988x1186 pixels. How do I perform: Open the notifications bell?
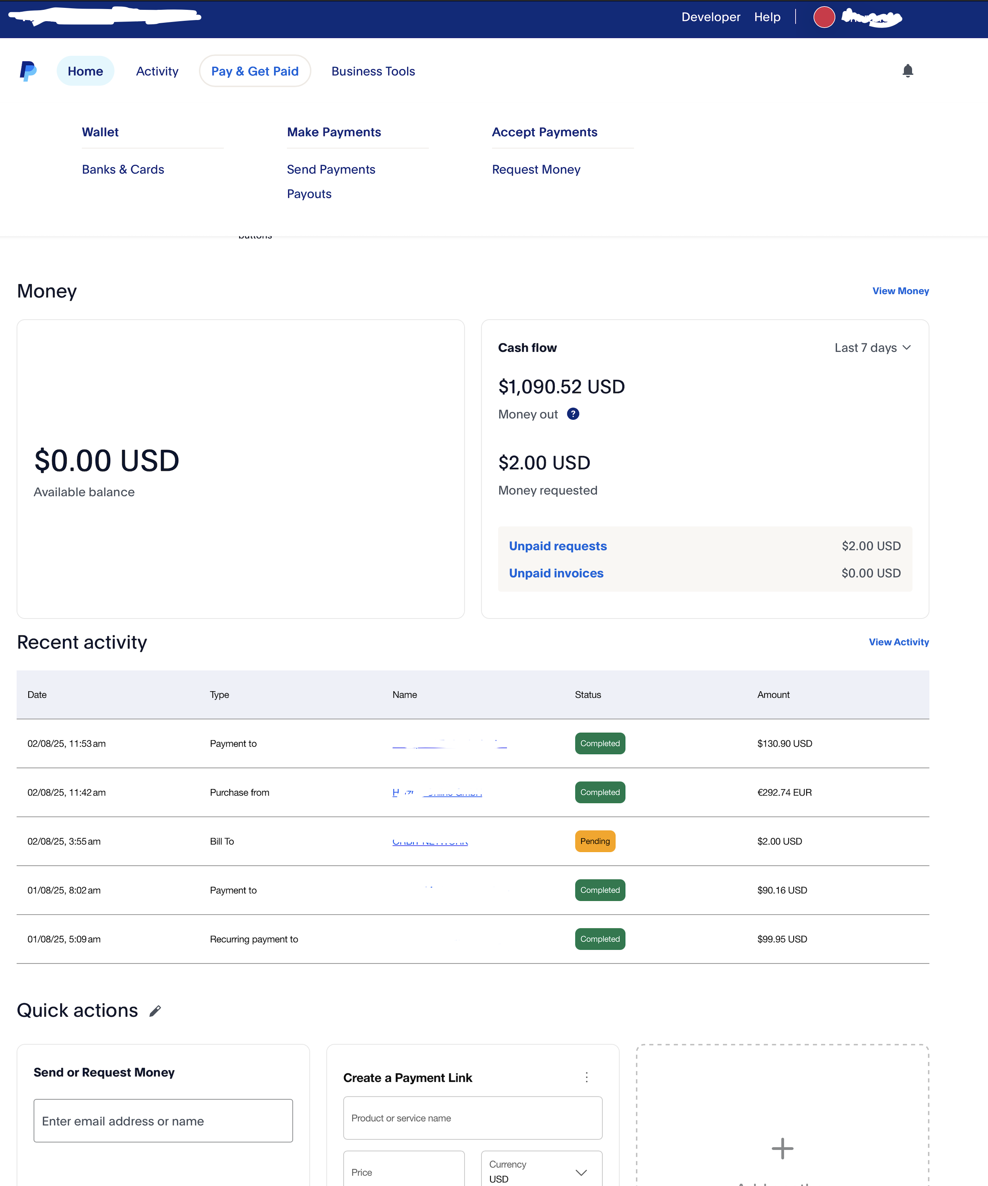908,71
